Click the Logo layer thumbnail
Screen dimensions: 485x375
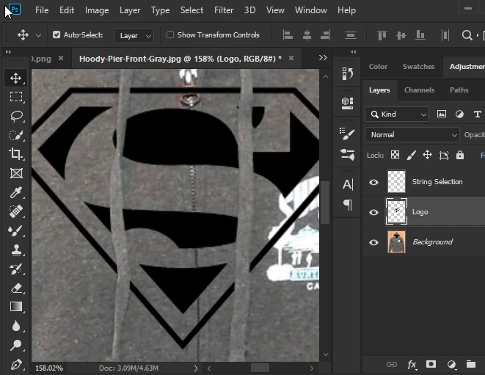click(x=396, y=211)
